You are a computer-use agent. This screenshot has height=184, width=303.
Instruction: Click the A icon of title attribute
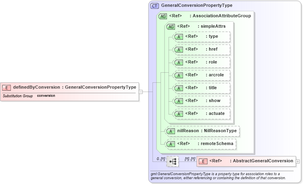click(179, 88)
